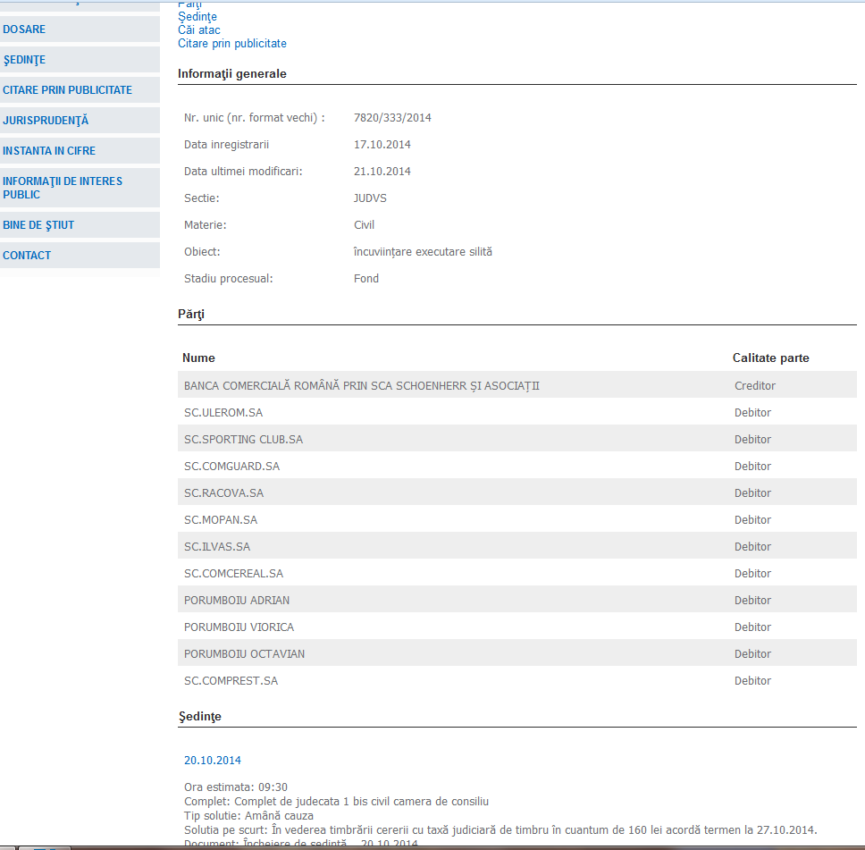Open the JURISPRUDENŢĂ sidebar section

coord(46,121)
